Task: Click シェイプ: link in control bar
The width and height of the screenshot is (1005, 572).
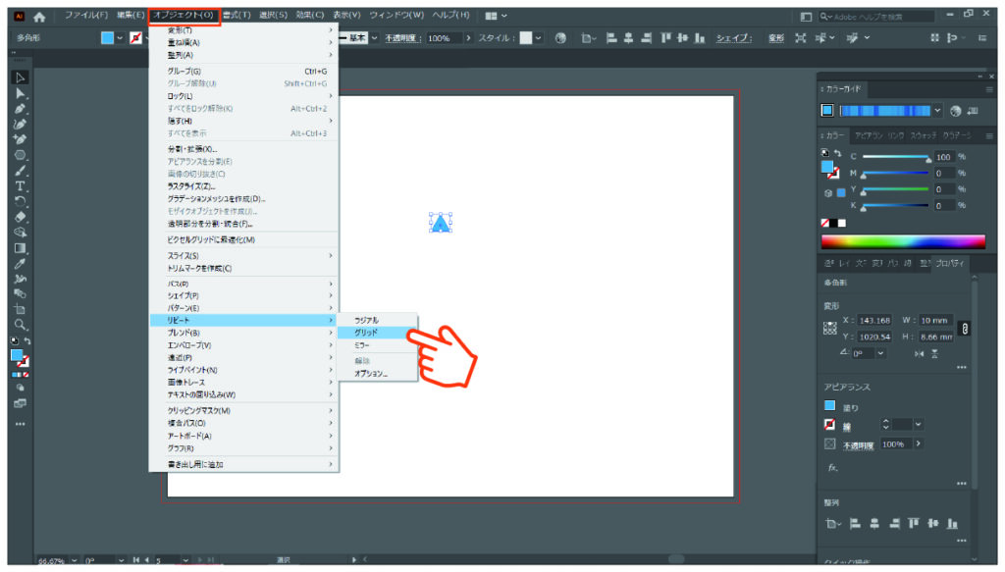Action: (734, 38)
